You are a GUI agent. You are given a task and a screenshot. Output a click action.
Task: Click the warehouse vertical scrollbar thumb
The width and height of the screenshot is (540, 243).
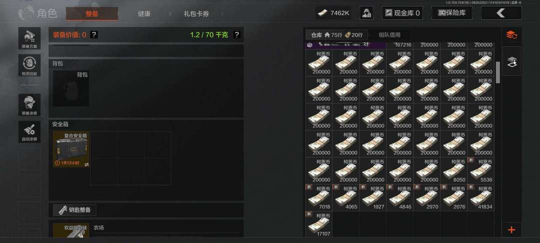pos(497,72)
